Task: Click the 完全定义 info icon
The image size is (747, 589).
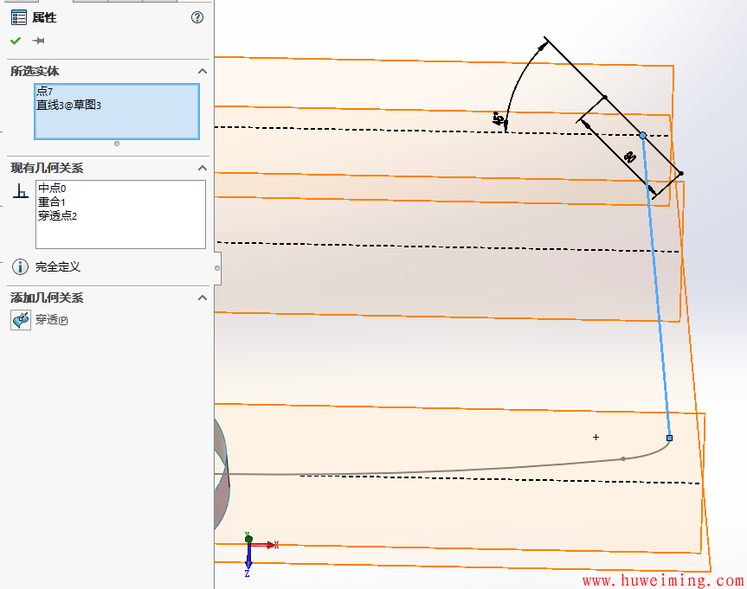Action: click(19, 267)
